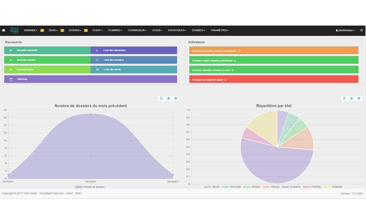Click the Nouveau dossier shortcut
The image size is (366, 219).
tap(47, 60)
